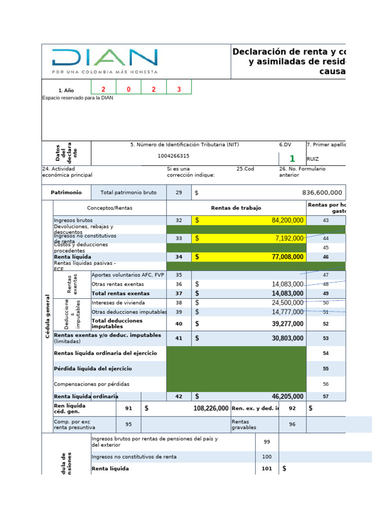Click the "Rentas de trabajo" column header

(236, 208)
